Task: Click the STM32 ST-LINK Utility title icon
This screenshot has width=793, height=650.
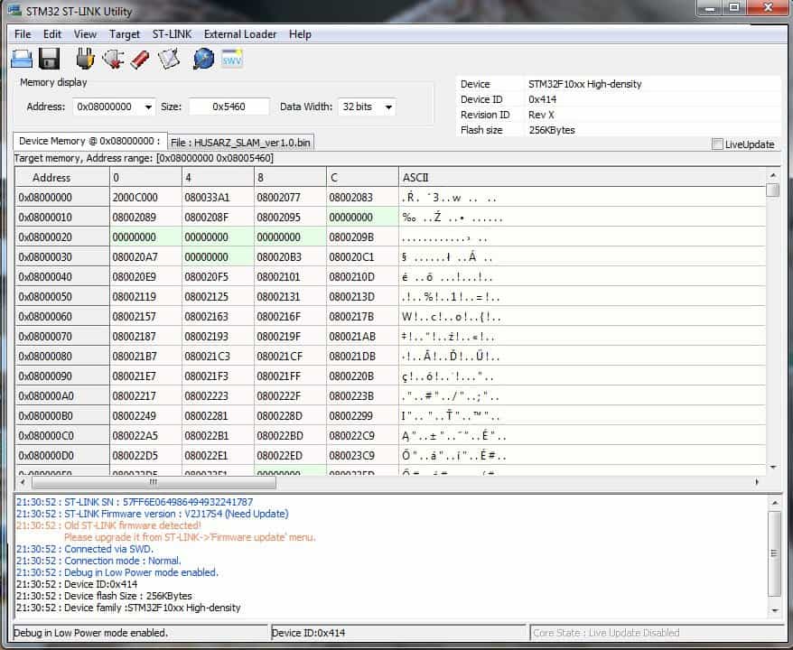Action: coord(14,11)
